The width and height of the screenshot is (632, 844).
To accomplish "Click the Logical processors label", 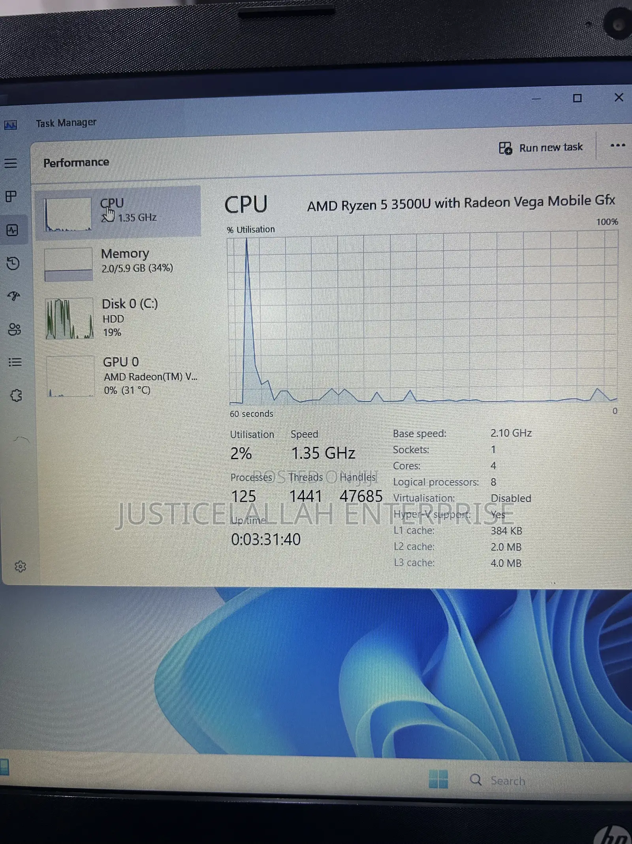I will [x=436, y=482].
